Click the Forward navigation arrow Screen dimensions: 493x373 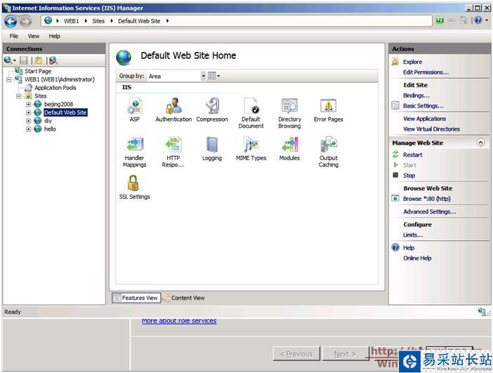point(26,21)
